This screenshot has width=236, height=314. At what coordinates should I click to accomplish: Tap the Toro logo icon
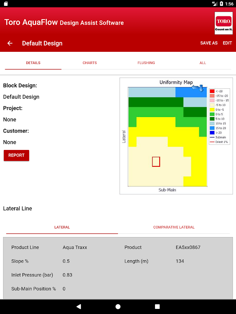point(223,23)
